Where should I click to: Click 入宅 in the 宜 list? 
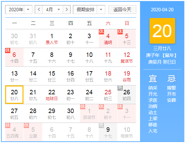(x=153, y=131)
